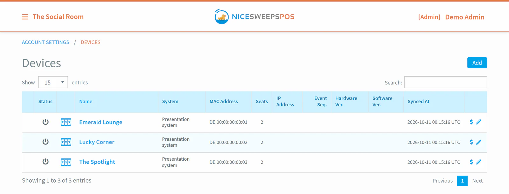This screenshot has width=509, height=194.
Task: Click the dollar icon for Emerald Lounge
Action: coord(471,122)
